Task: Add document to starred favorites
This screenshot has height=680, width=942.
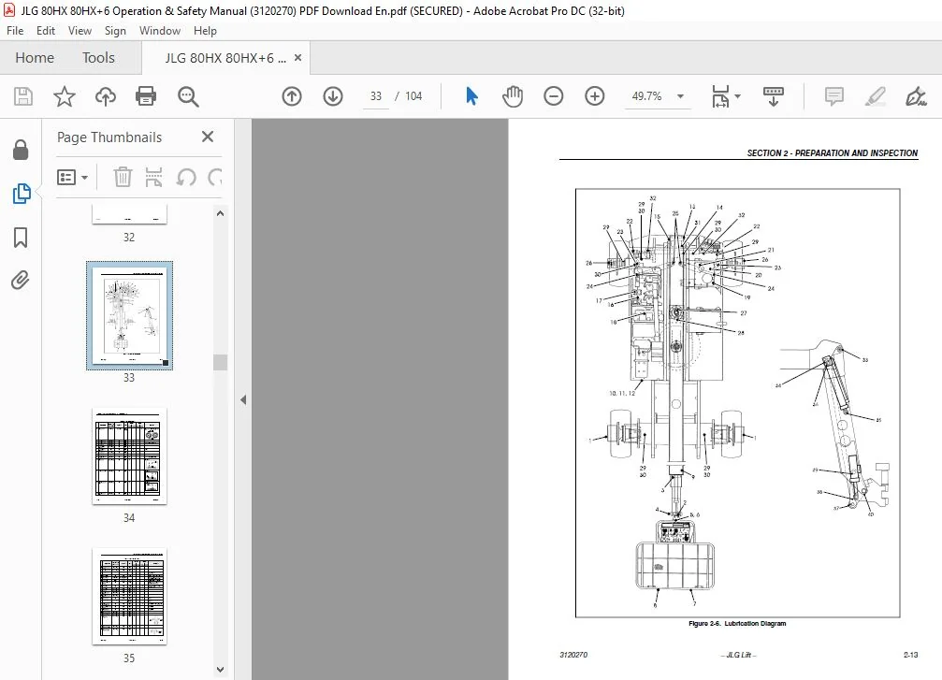Action: point(64,96)
